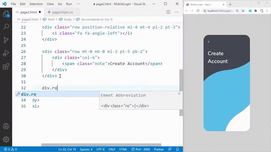Click the site info icon in address bar

[205, 11]
